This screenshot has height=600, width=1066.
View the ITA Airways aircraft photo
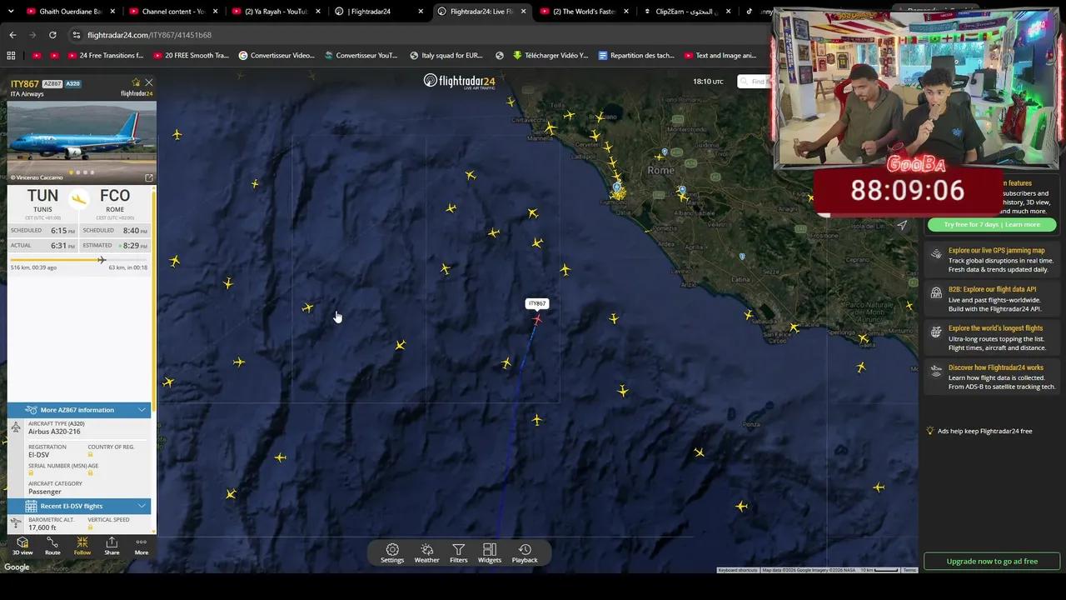tap(82, 142)
